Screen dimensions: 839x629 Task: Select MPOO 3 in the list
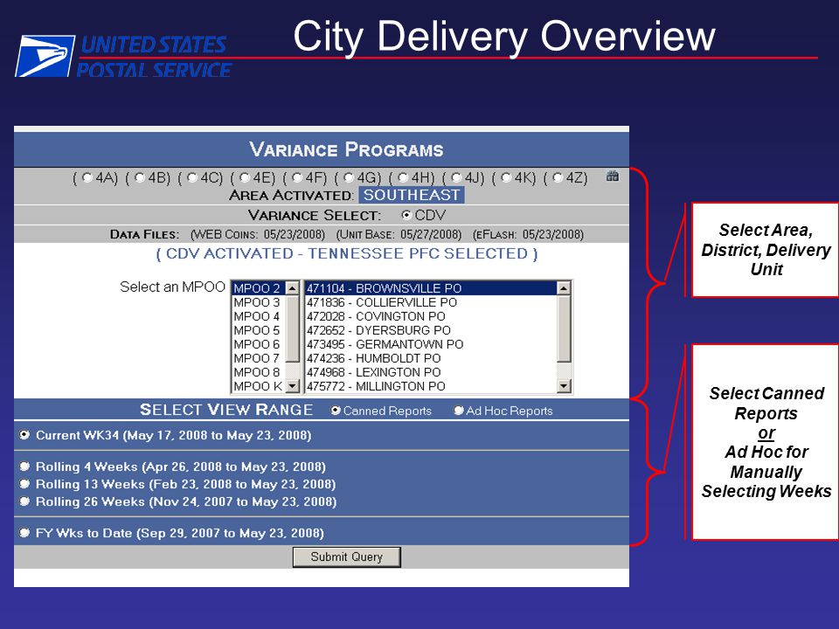(258, 302)
